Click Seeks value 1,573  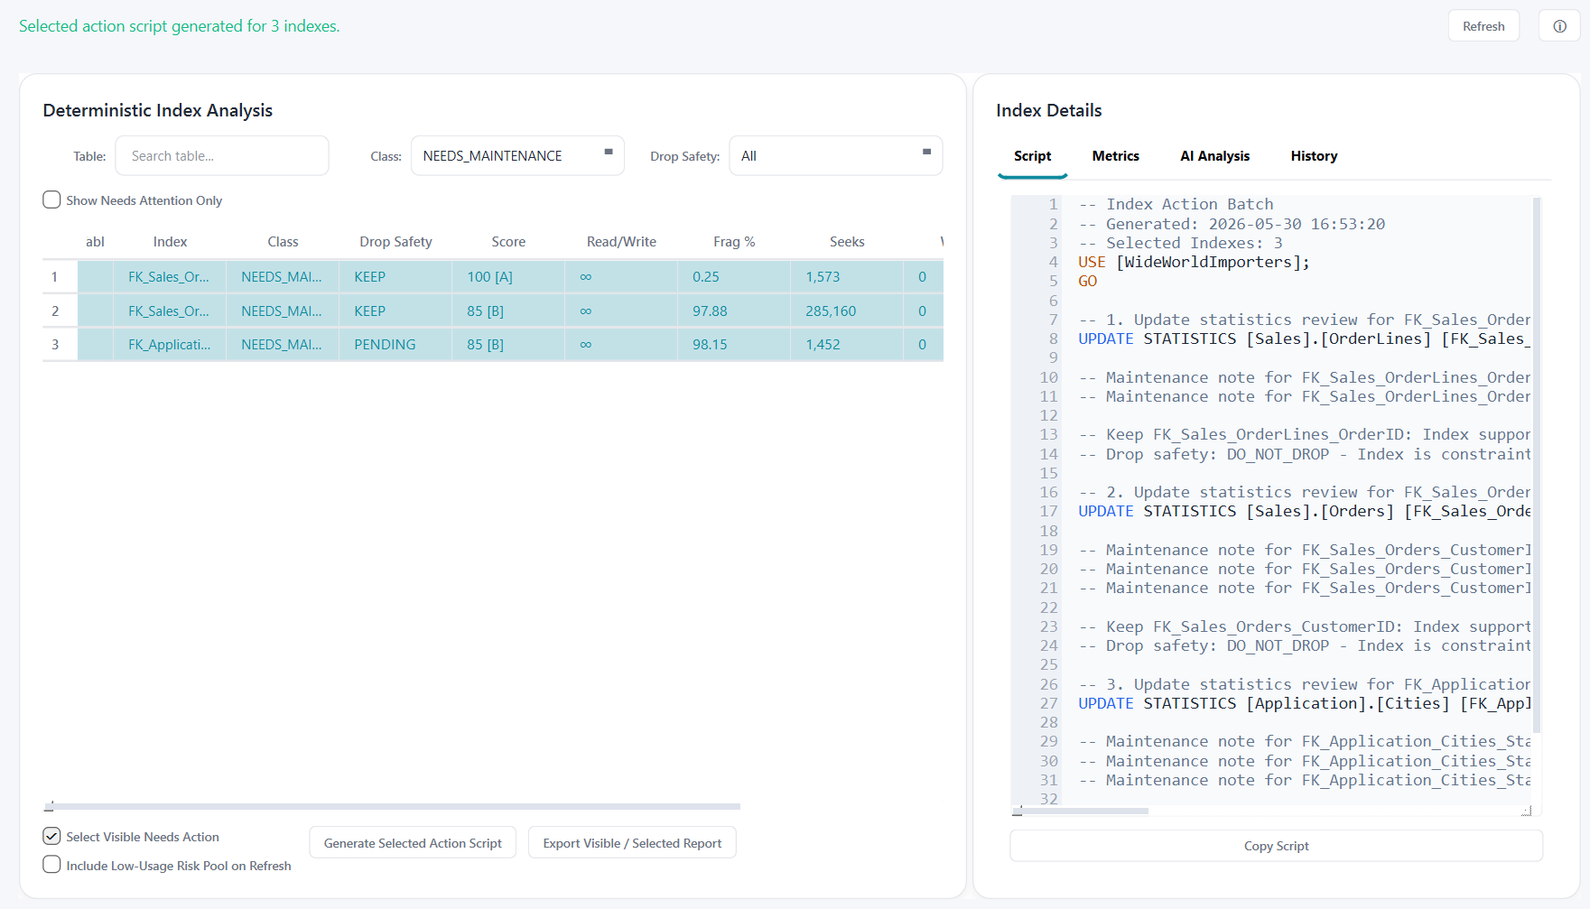847,277
